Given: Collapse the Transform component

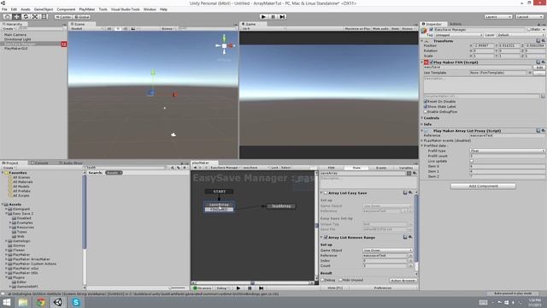Looking at the screenshot, I should 422,41.
